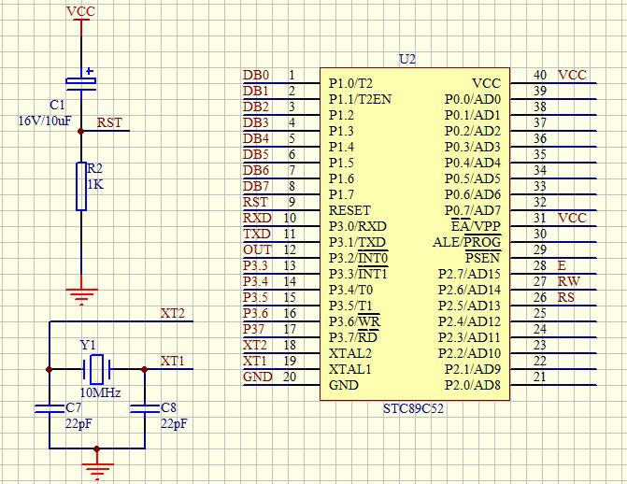
Task: Select the resistor R2 symbol body
Action: click(x=81, y=186)
